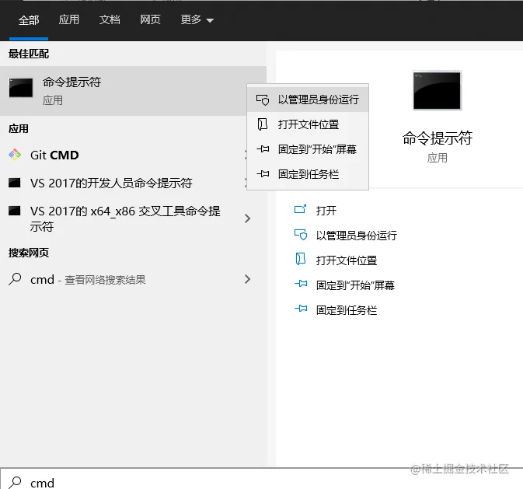Click blue file location icon in preview pane
The image size is (523, 489).
[x=301, y=259]
